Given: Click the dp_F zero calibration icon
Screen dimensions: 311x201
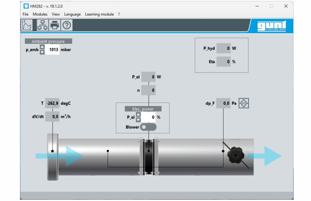Looking at the screenshot, I should tap(244, 103).
